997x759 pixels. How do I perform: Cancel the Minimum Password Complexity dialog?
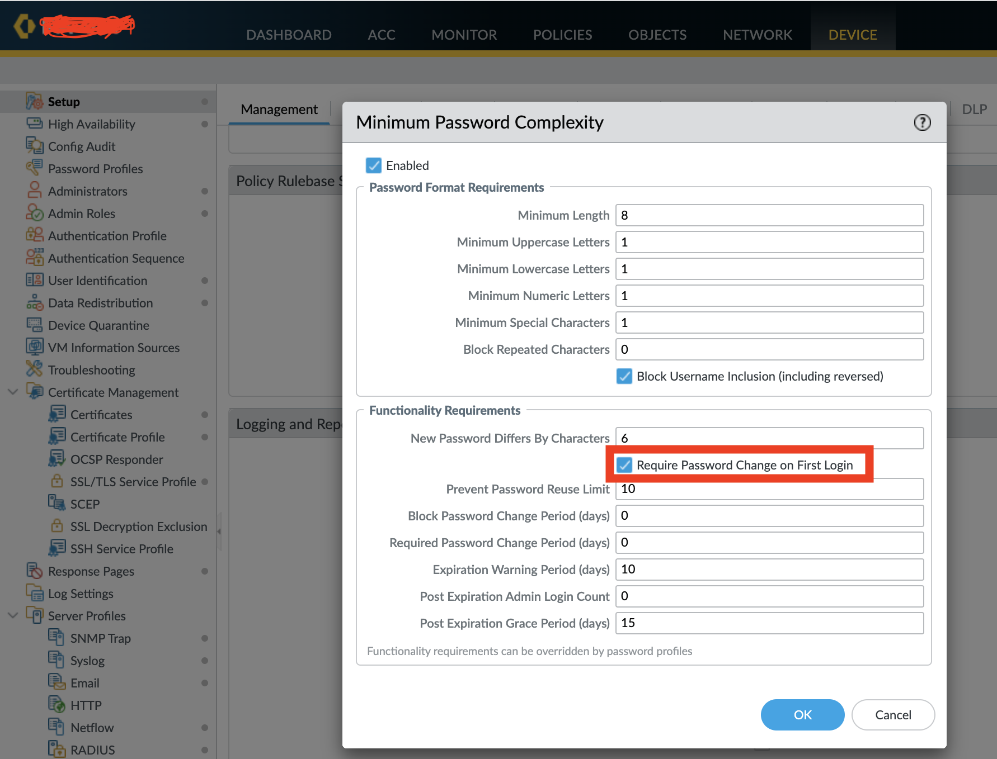(893, 714)
